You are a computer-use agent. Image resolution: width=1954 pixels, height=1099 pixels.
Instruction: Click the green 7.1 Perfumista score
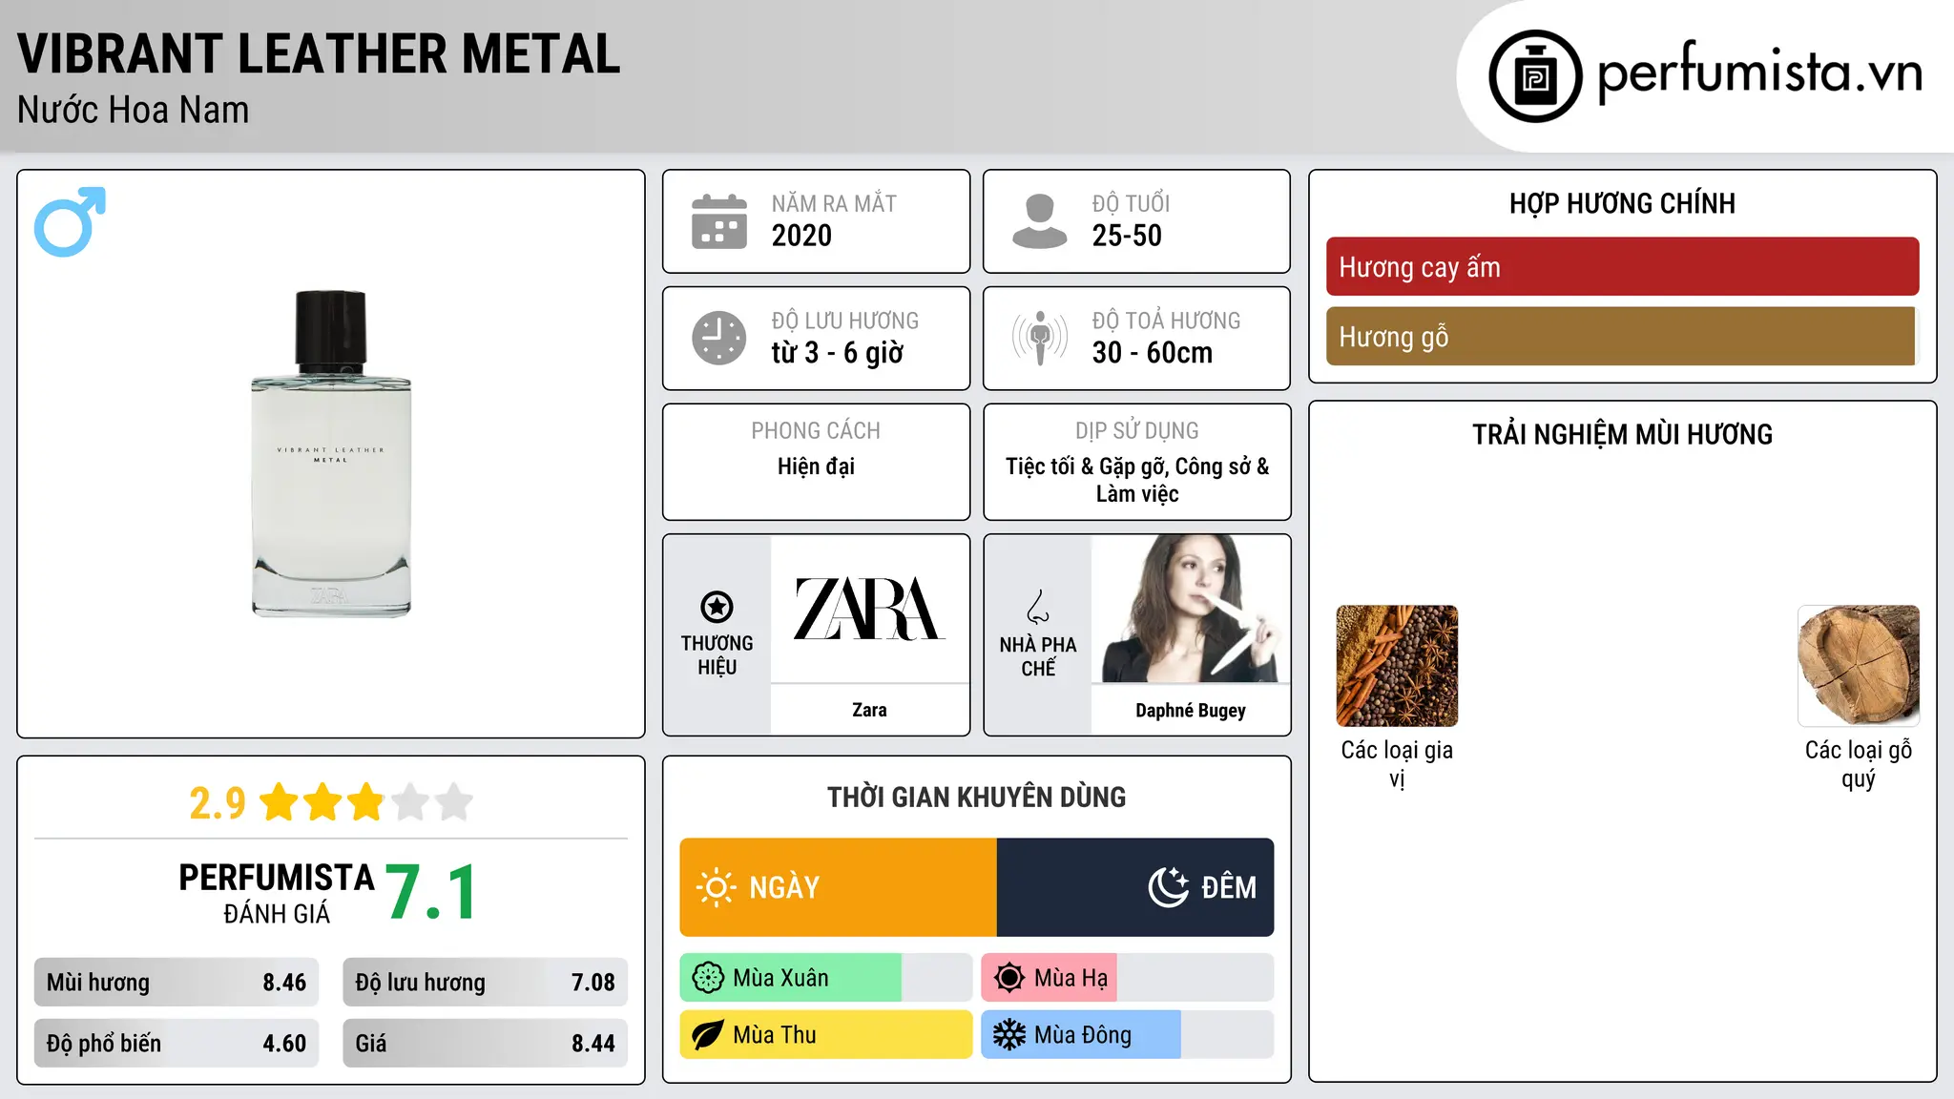[431, 893]
